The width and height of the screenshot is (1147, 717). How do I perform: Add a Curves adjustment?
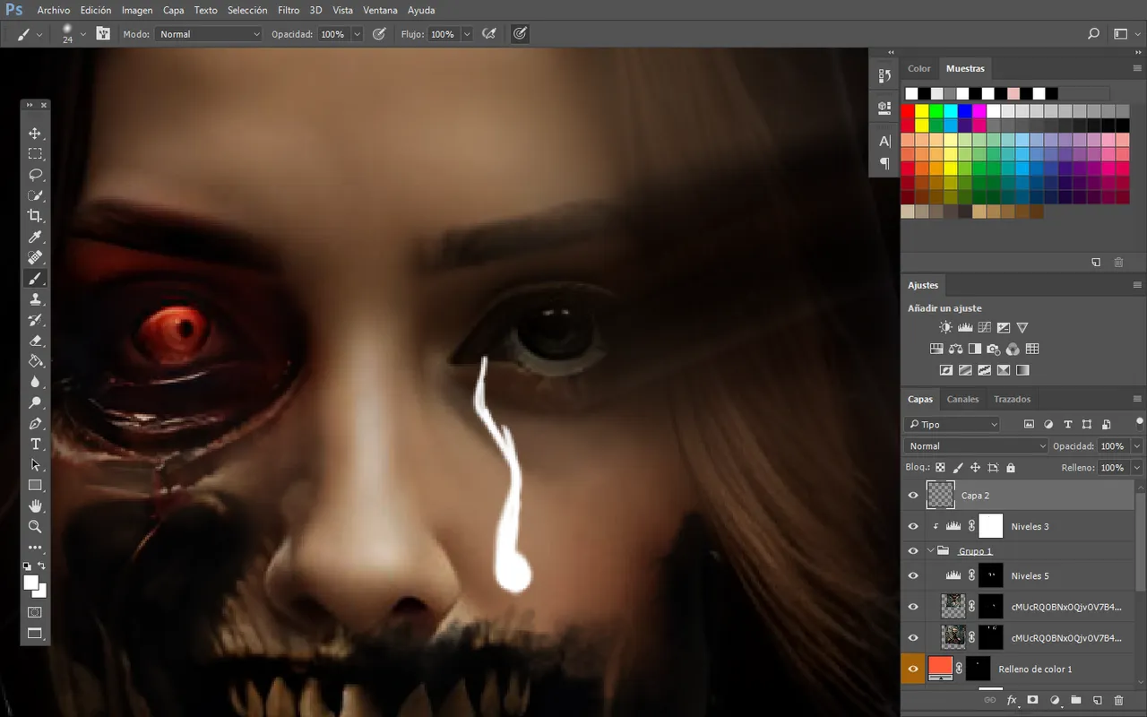click(x=984, y=328)
